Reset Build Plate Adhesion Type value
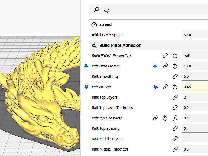Image resolution: width=208 pixels, height=156 pixels. 175,56
